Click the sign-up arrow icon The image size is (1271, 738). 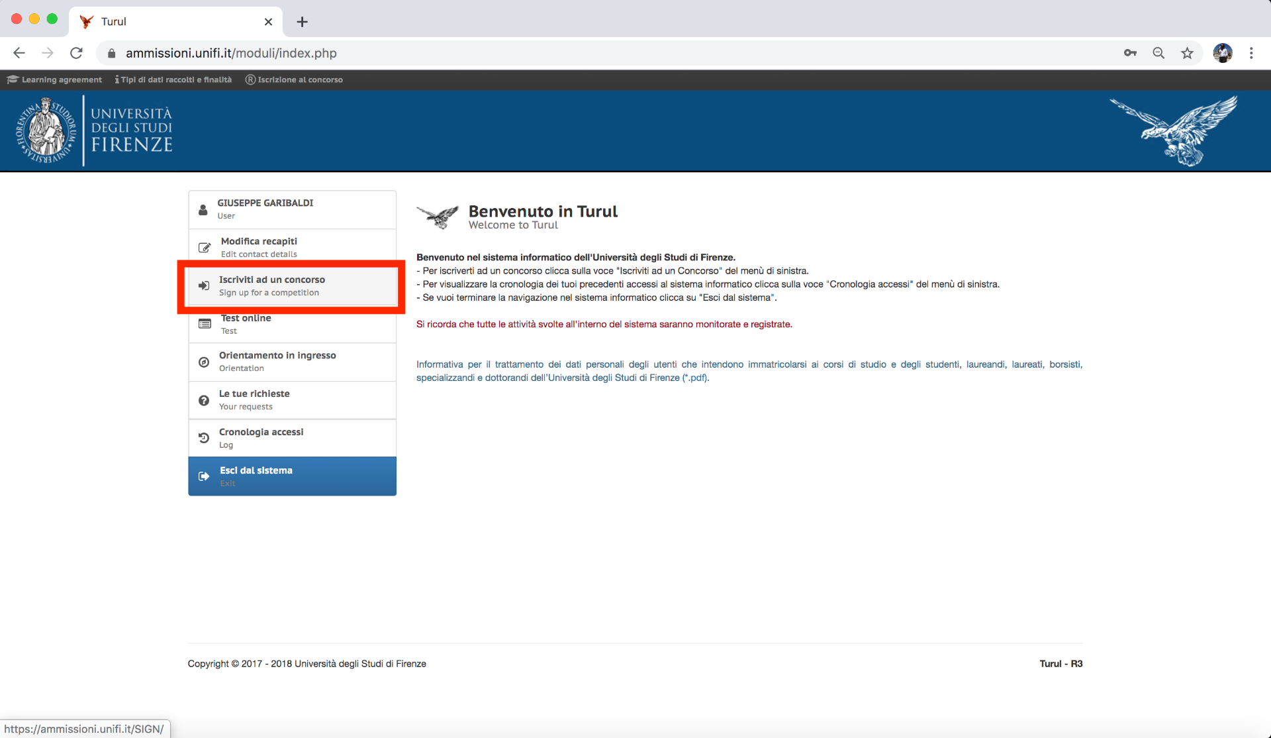[x=204, y=286]
